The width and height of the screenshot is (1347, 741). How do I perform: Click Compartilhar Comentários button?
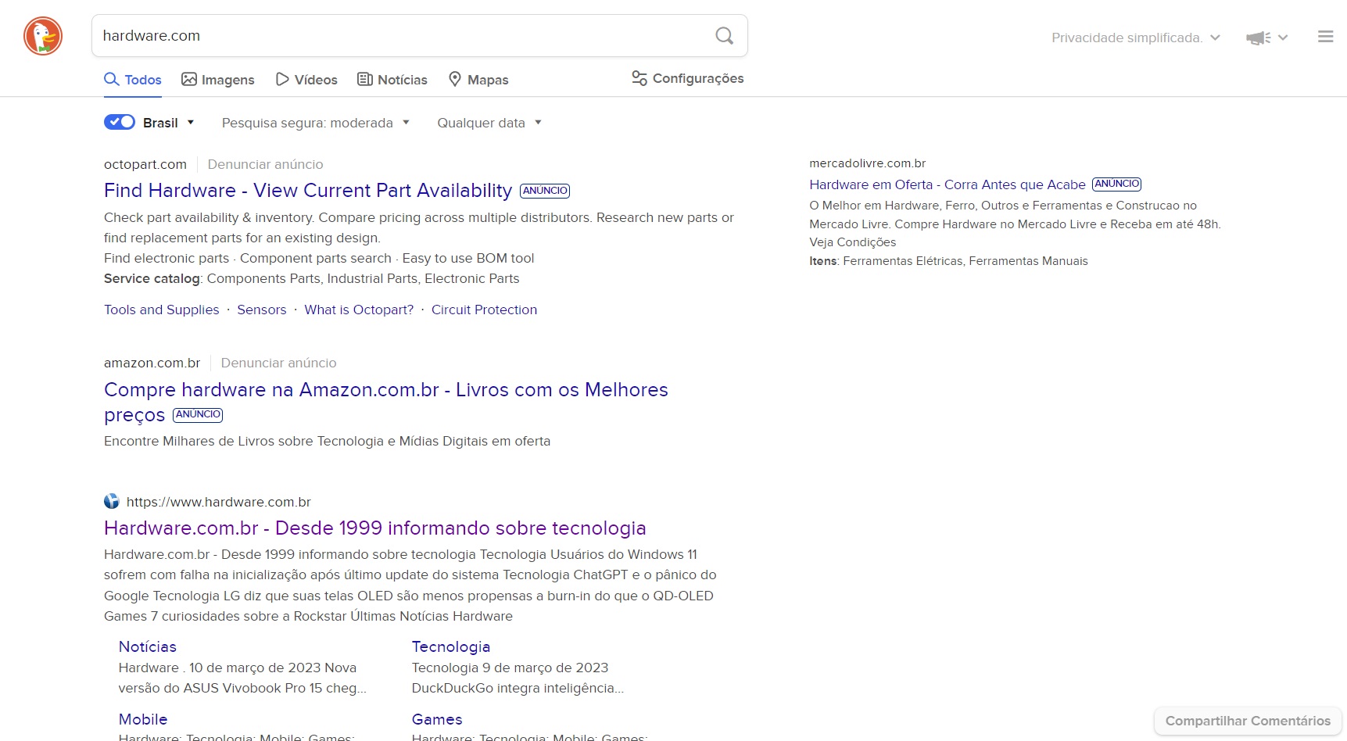tap(1248, 721)
